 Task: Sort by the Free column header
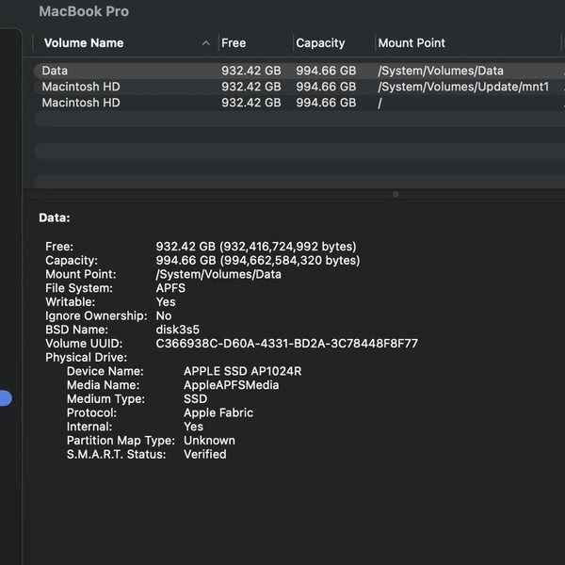234,43
